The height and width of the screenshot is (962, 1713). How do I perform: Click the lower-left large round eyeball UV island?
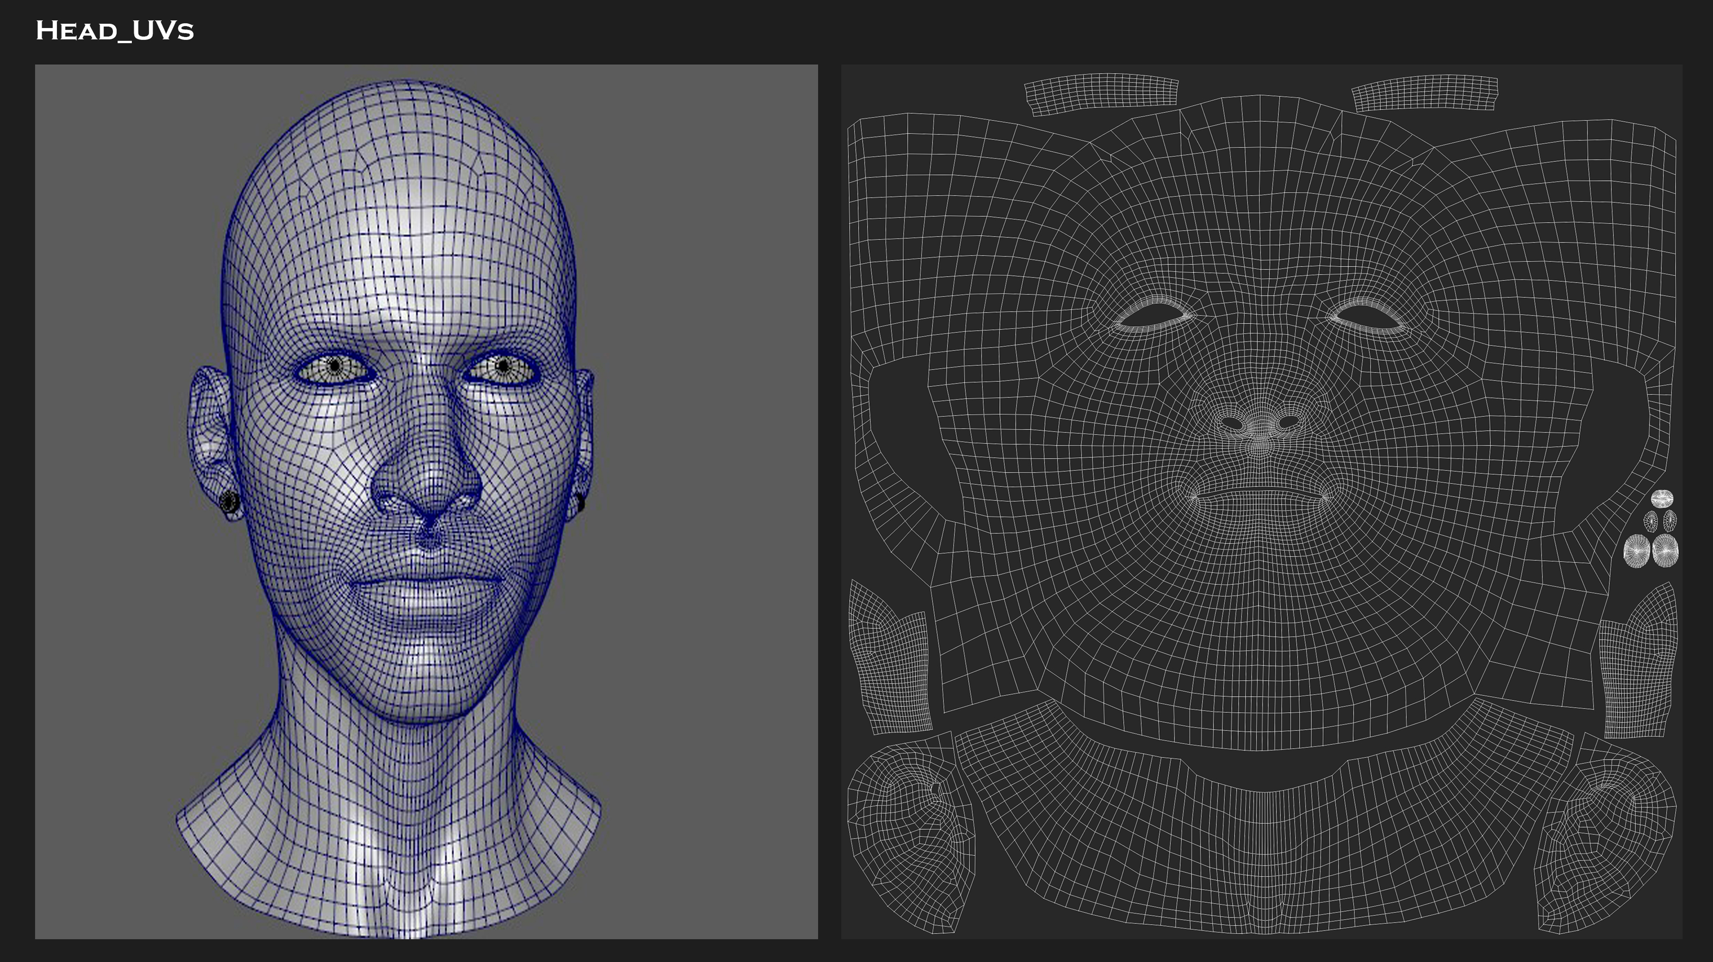pyautogui.click(x=1636, y=552)
